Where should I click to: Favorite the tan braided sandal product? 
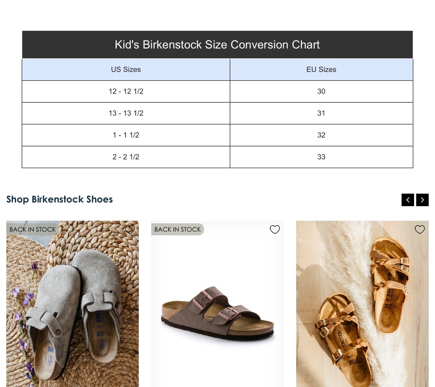420,229
